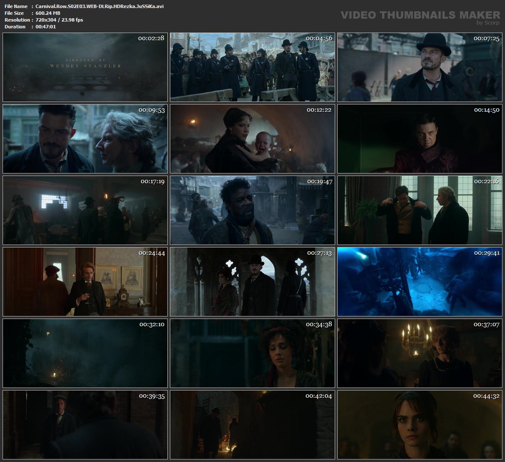This screenshot has height=462, width=505.
Task: Click the thumbnail at 00:22:16
Action: tap(420, 210)
